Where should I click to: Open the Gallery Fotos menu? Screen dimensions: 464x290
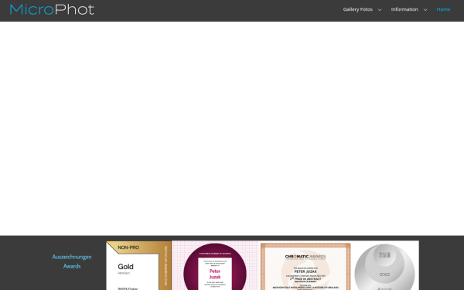click(x=358, y=9)
